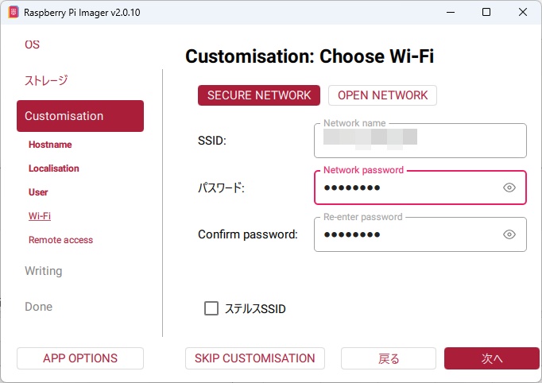Screen dimensions: 542x383
Task: Click SKIP CUSTOMISATION button
Action: pyautogui.click(x=255, y=358)
